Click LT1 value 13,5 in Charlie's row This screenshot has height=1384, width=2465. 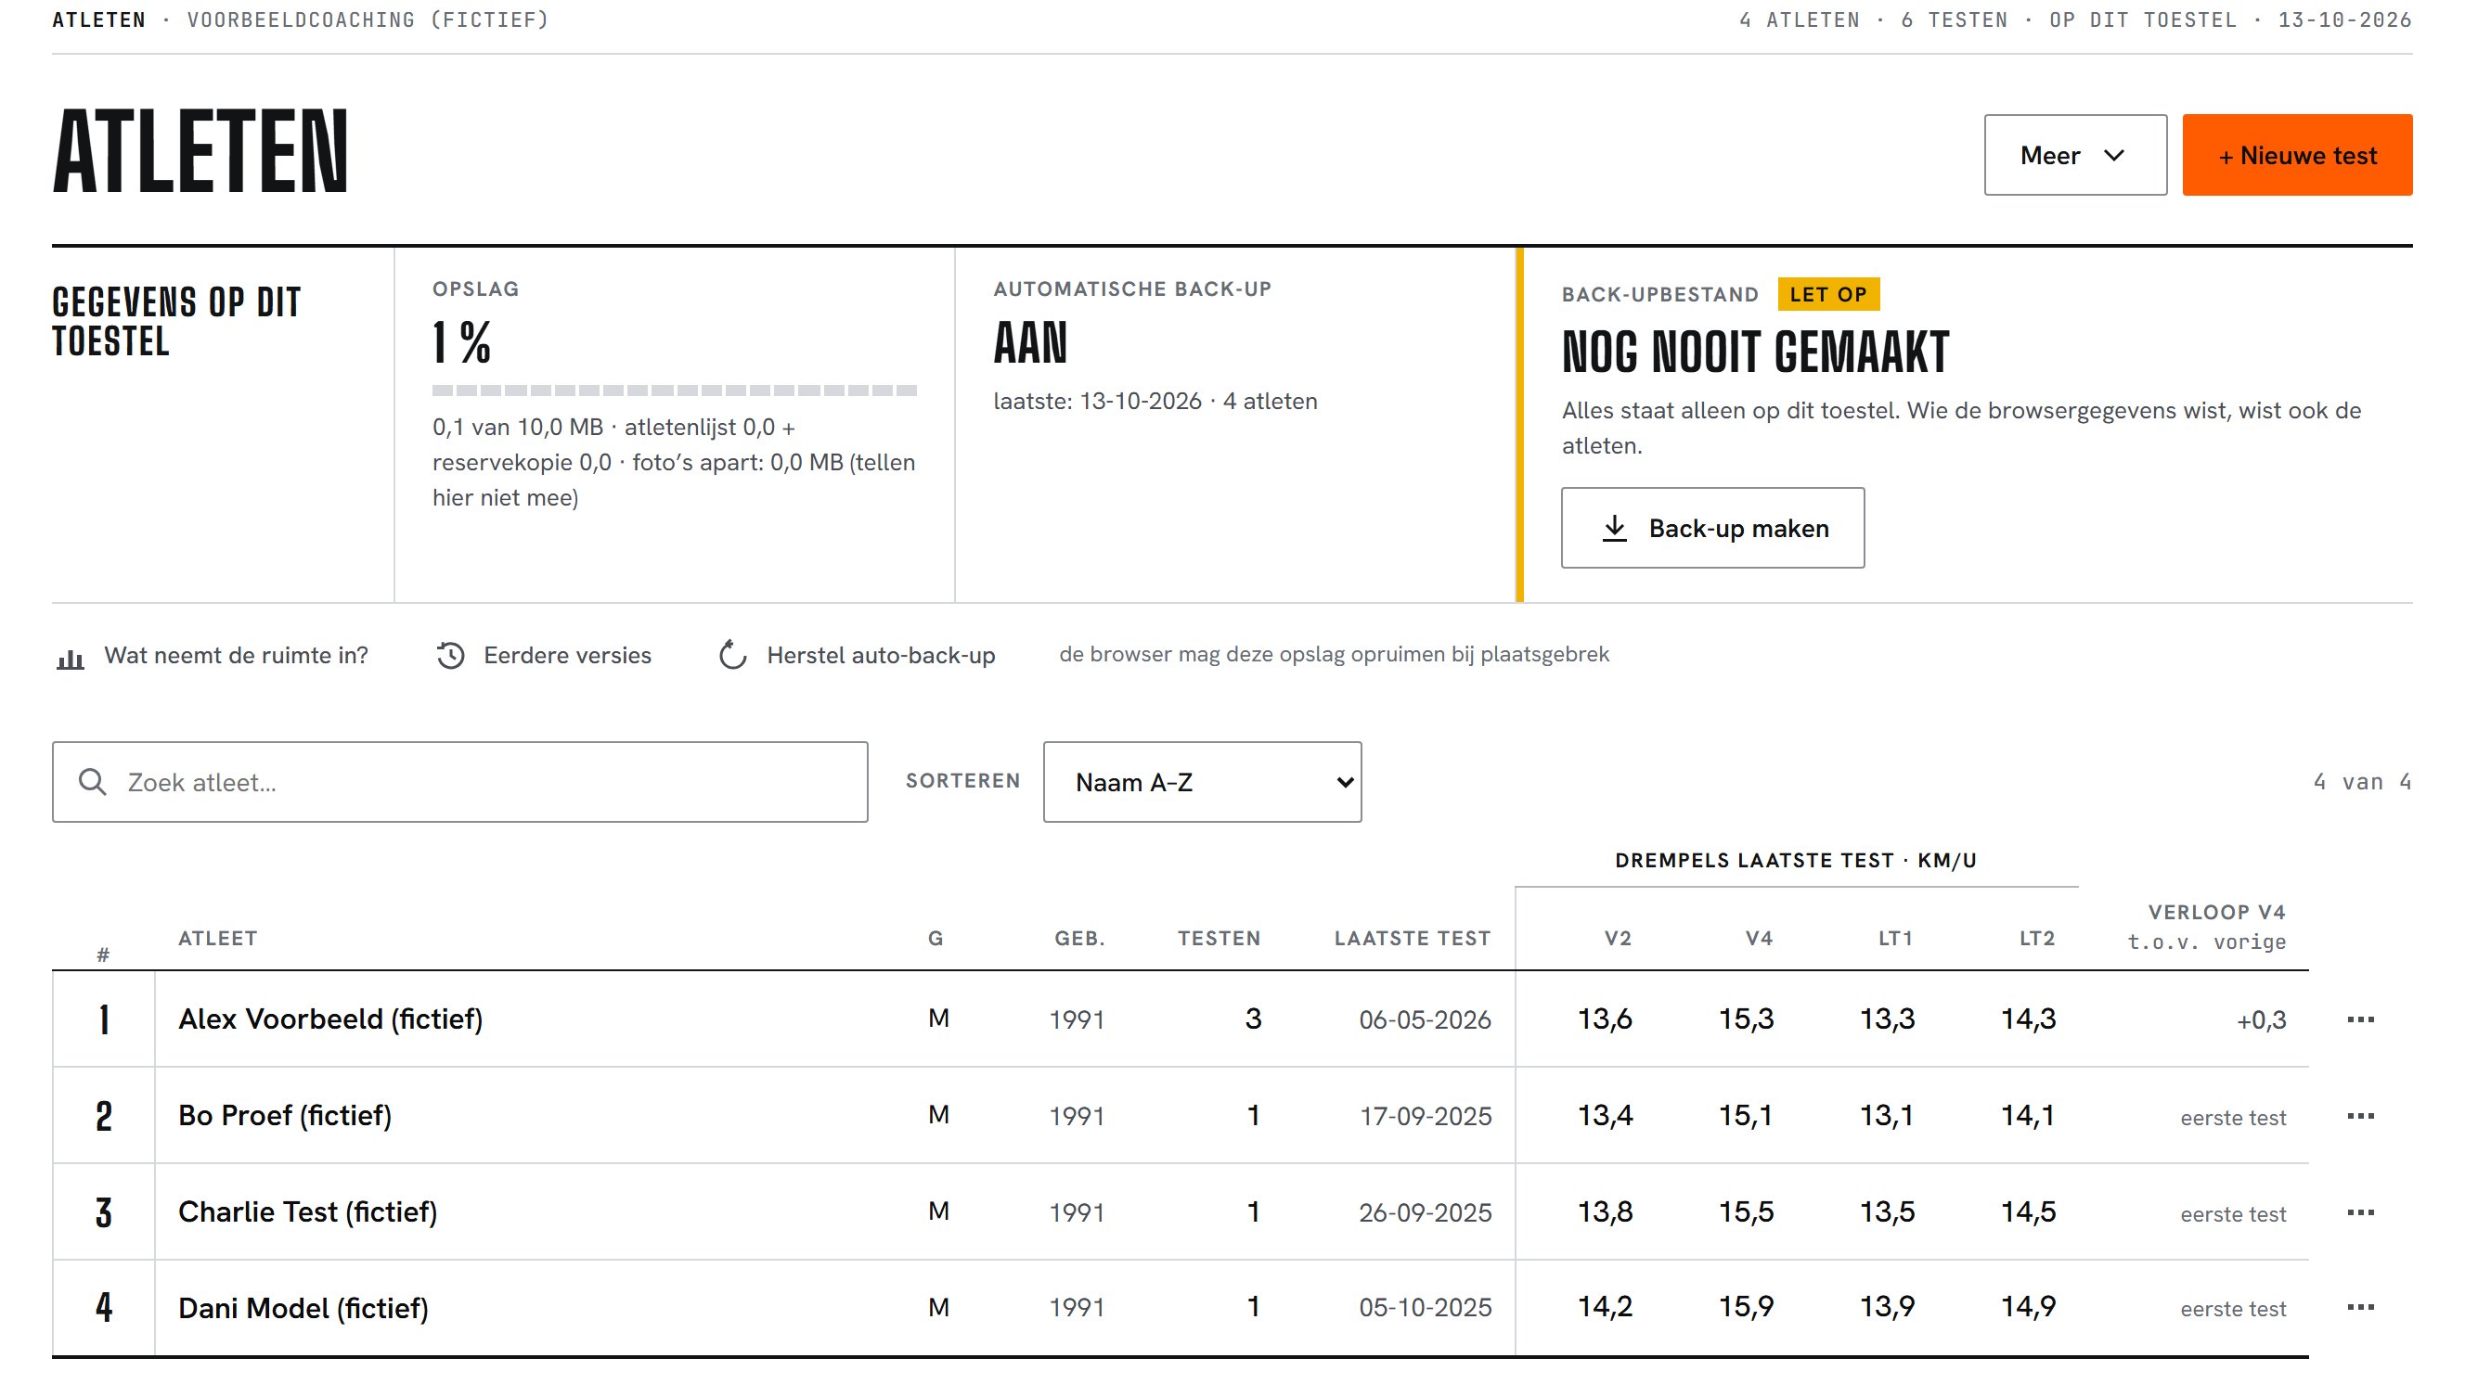point(1887,1211)
